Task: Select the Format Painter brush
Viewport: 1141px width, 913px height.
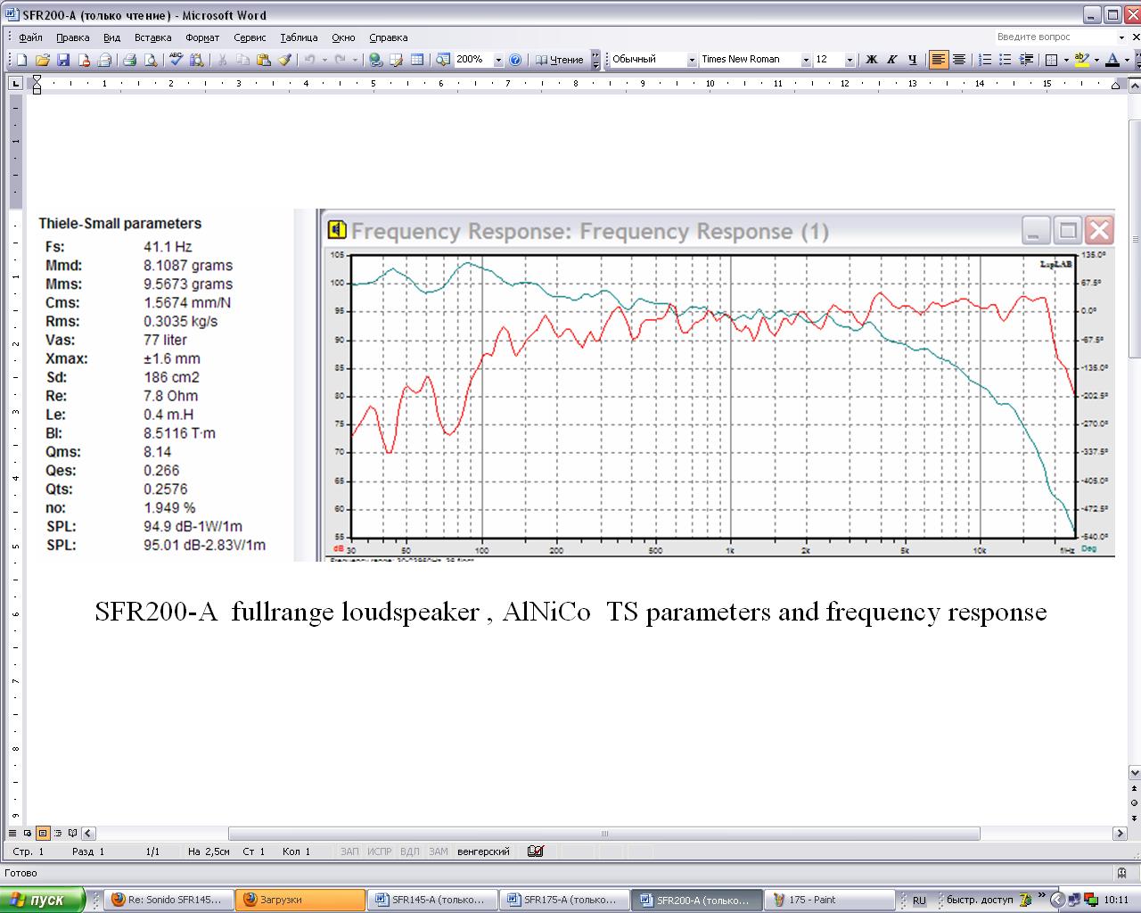Action: pyautogui.click(x=284, y=60)
